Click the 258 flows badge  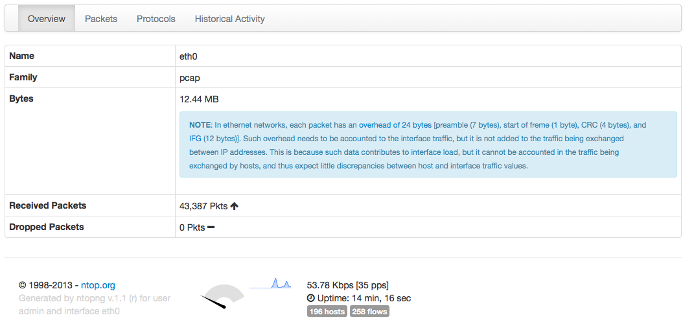369,312
